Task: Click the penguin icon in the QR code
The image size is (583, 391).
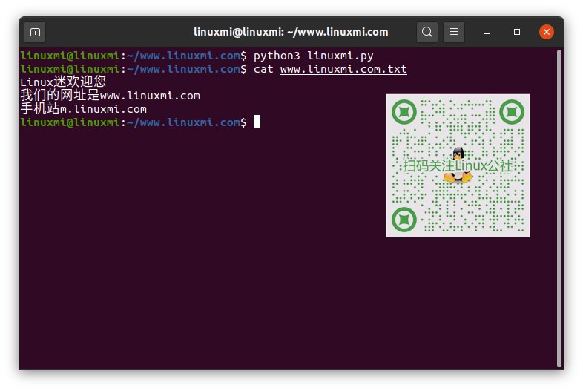Action: point(458,154)
